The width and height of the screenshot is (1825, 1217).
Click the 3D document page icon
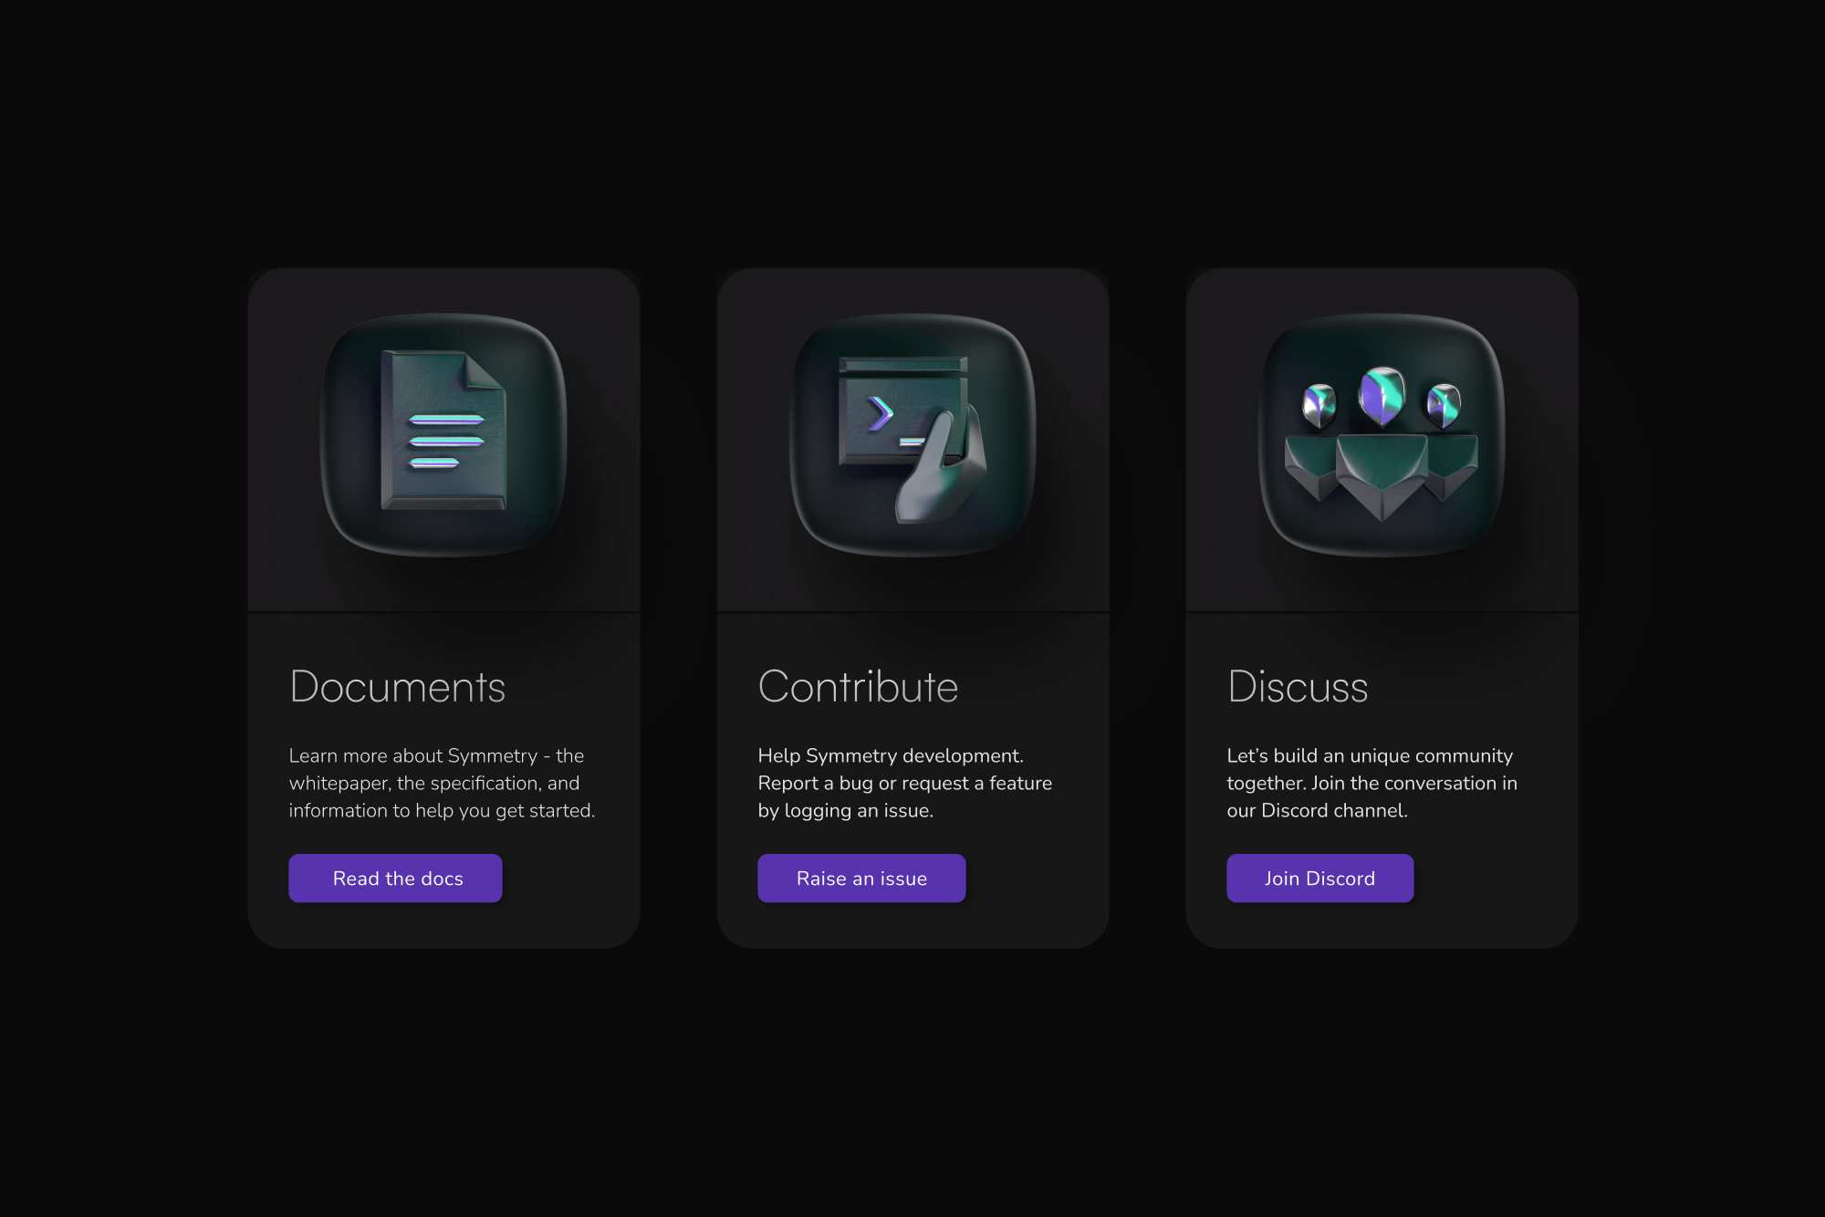coord(443,430)
